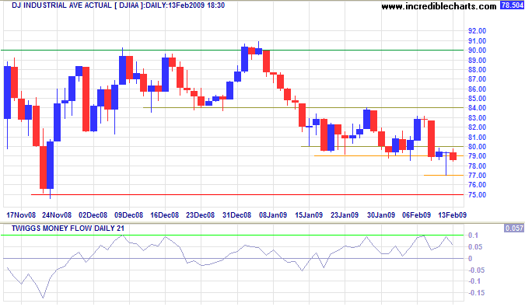This screenshot has height=307, width=525.
Task: Click the 06Feb09 date label
Action: coord(417,215)
